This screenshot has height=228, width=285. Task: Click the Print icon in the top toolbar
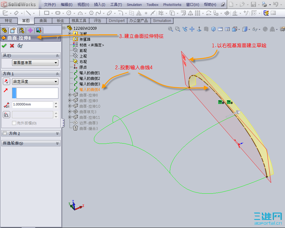point(265,4)
